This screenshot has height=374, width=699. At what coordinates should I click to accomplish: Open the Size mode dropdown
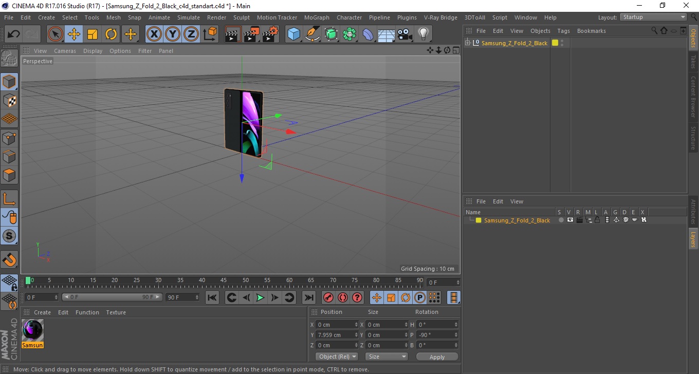click(x=387, y=357)
